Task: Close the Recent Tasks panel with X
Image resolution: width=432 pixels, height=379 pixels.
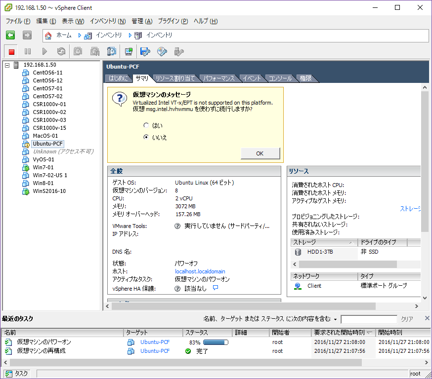Action: [427, 318]
